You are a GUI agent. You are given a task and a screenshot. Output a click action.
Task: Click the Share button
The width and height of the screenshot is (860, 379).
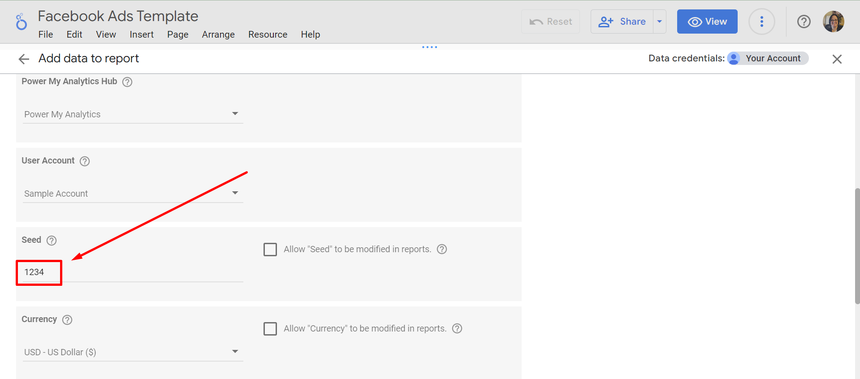[x=622, y=22]
